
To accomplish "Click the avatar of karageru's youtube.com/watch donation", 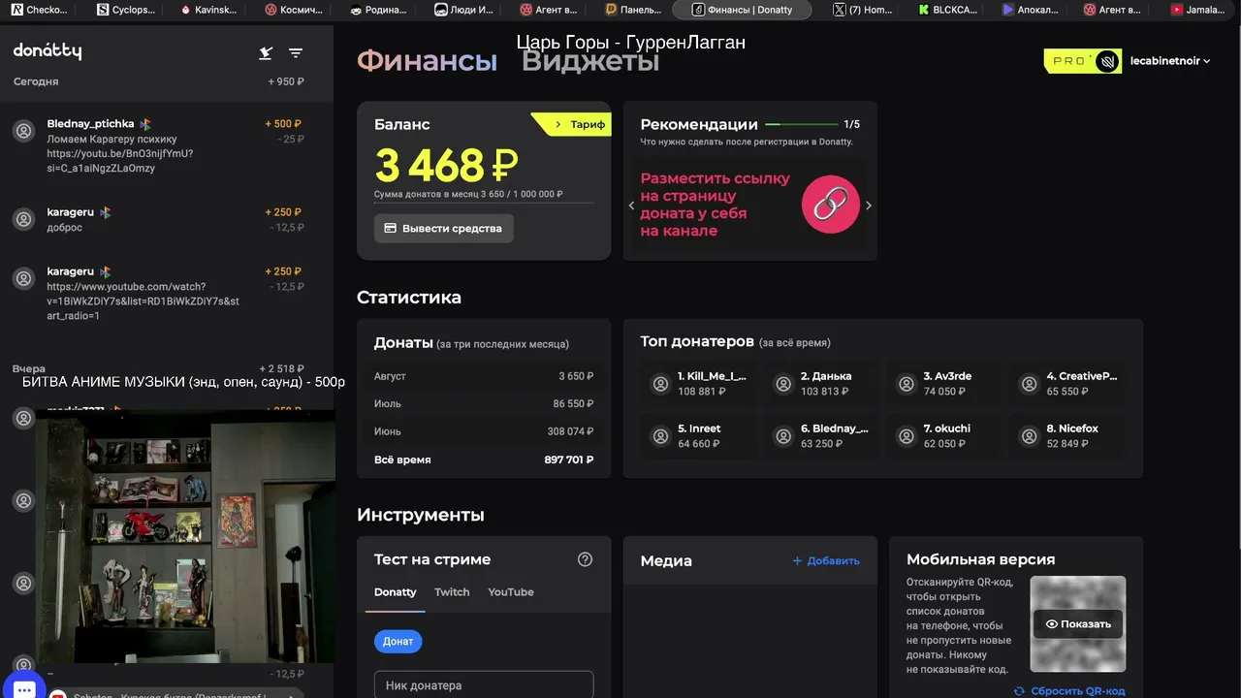I will (x=24, y=279).
